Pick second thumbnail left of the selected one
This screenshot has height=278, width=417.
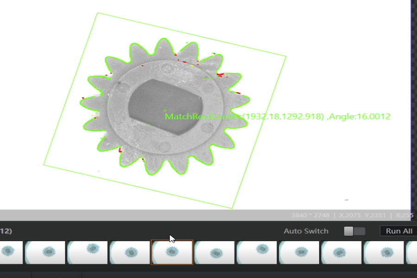(88, 253)
